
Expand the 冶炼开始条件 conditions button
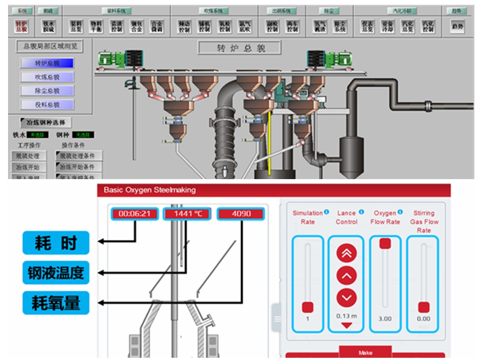tap(79, 167)
